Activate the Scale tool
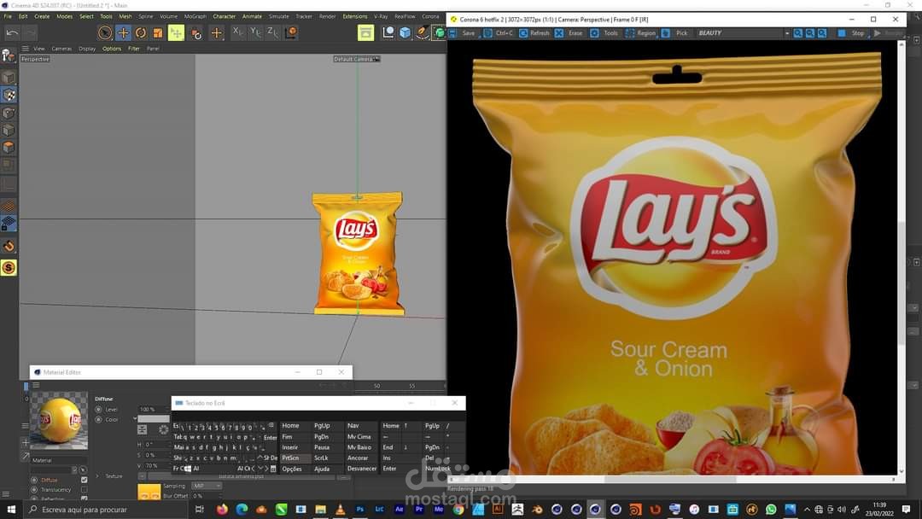This screenshot has height=519, width=922. coord(158,33)
